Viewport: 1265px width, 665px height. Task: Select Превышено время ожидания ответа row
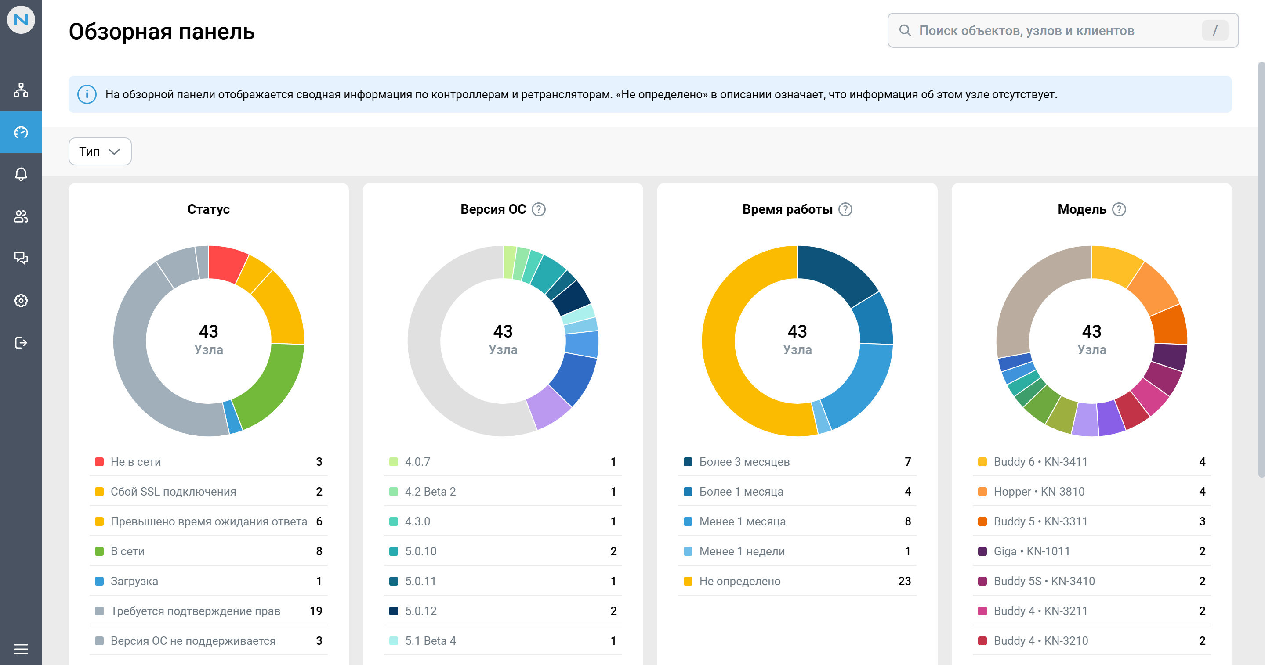[209, 521]
